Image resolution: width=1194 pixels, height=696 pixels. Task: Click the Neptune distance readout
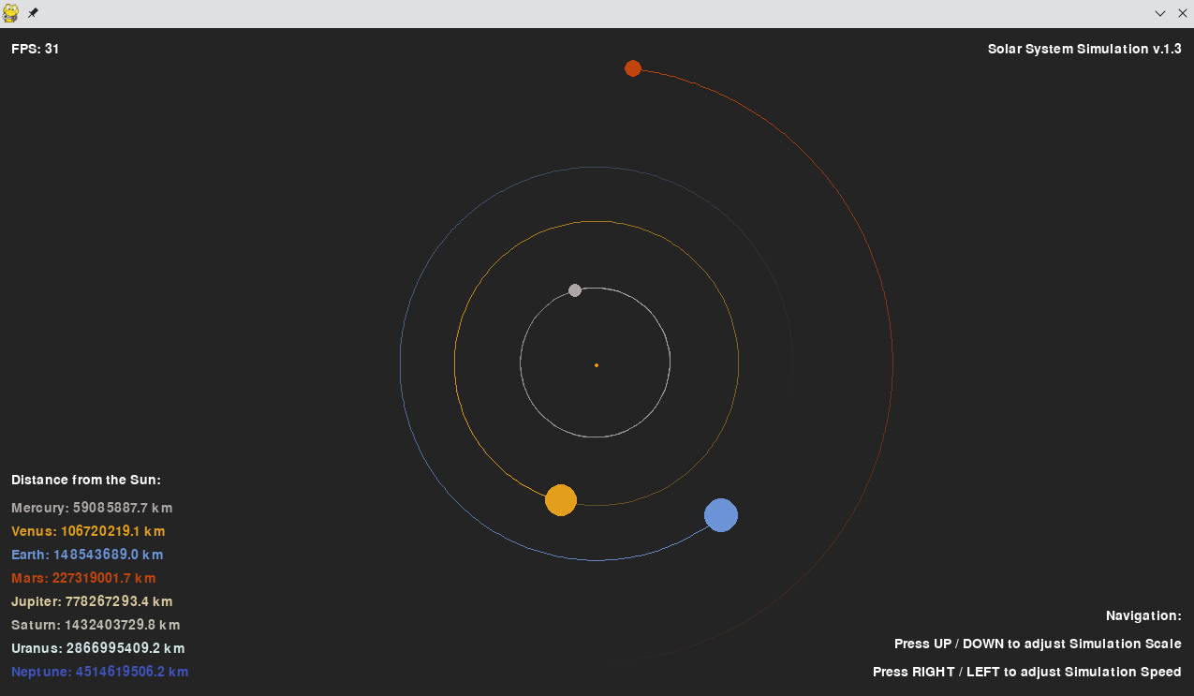pos(100,672)
